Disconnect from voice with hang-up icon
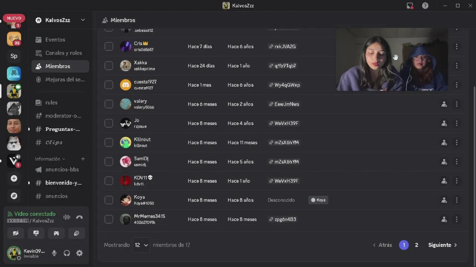 [x=79, y=217]
